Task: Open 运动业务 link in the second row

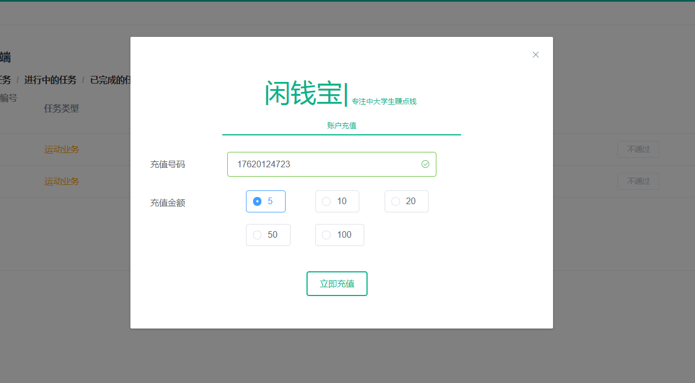Action: pos(62,181)
